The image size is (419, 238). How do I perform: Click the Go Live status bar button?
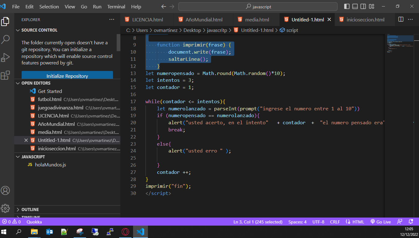point(381,222)
